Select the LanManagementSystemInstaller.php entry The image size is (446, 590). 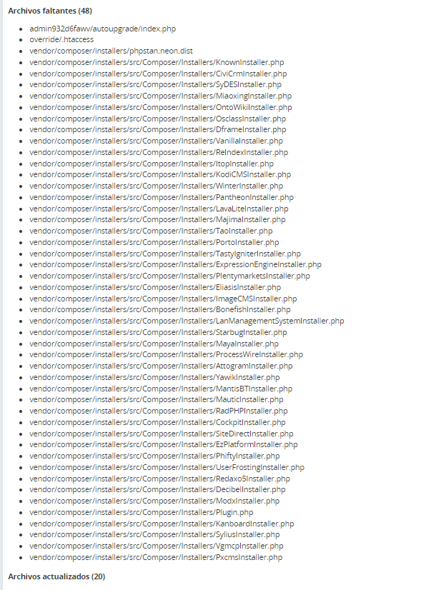click(x=187, y=321)
